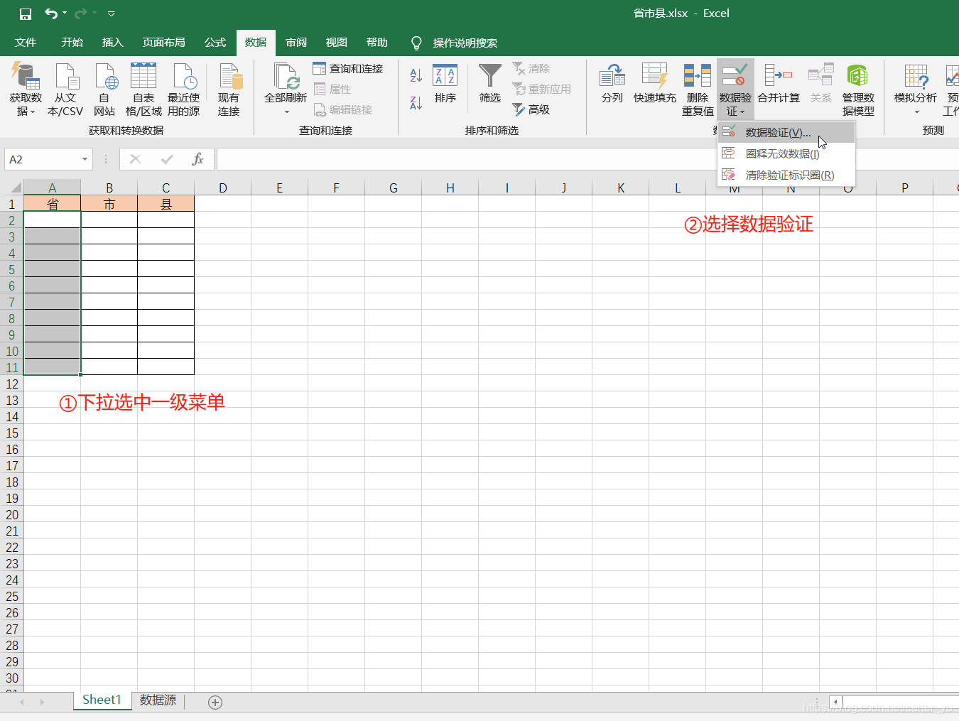
Task: Select row 20 header
Action: tap(12, 515)
